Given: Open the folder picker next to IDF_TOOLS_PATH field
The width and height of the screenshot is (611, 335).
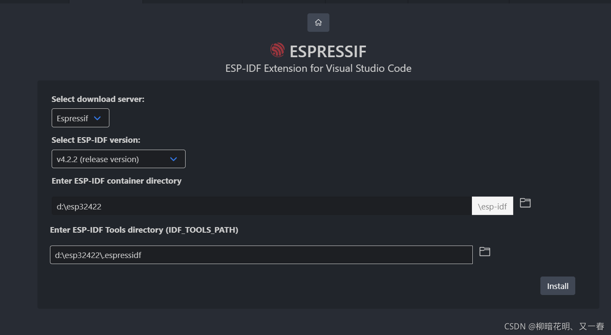Looking at the screenshot, I should tap(484, 251).
